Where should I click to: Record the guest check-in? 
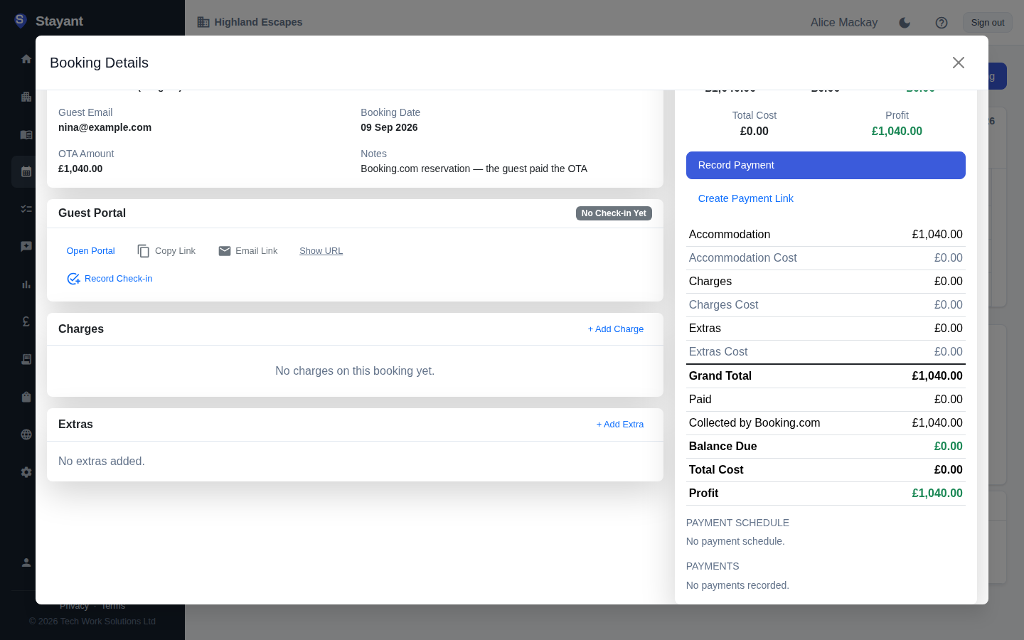(x=110, y=279)
